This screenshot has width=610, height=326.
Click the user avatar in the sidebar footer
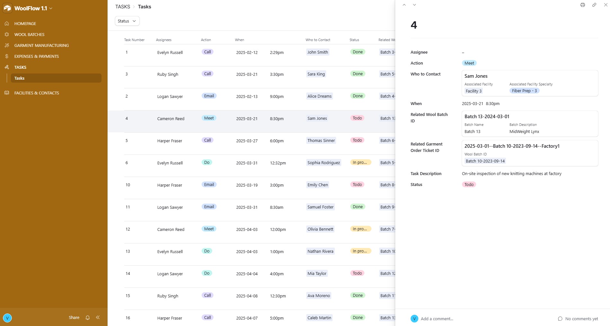pos(7,318)
